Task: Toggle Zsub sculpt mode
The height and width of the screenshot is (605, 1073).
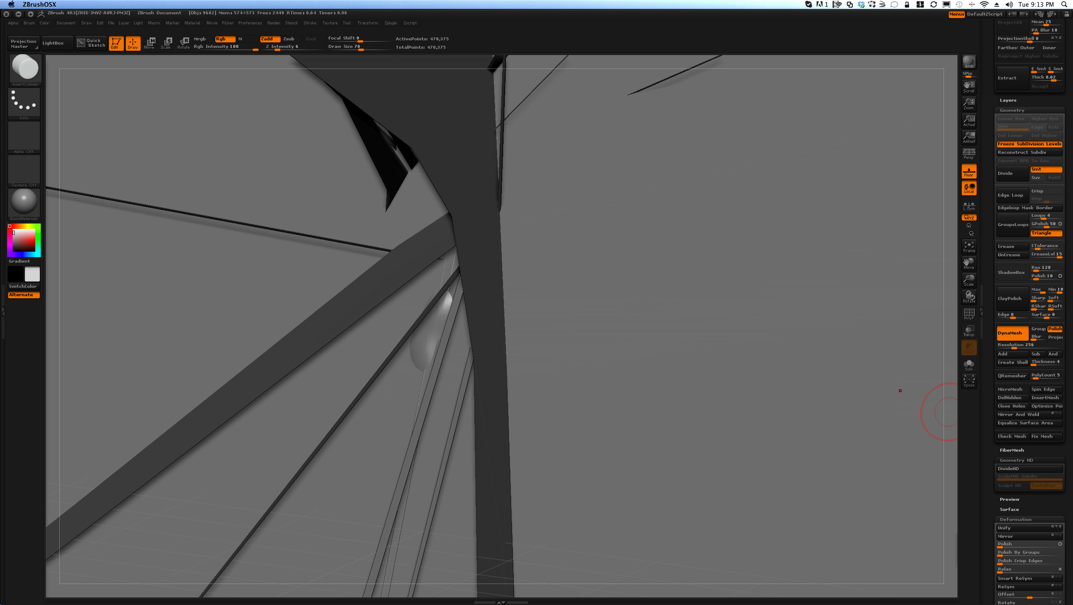Action: [x=289, y=39]
